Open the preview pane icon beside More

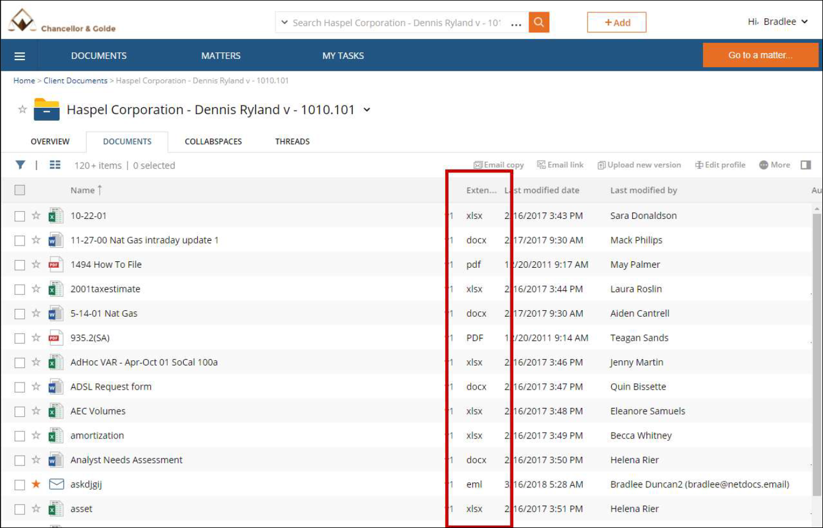click(x=806, y=165)
